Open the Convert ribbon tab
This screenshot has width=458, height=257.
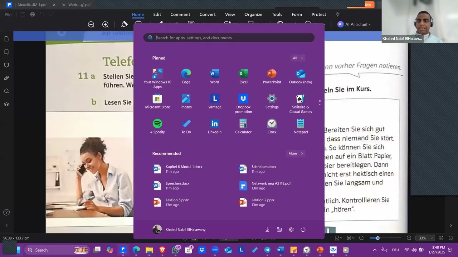click(208, 15)
